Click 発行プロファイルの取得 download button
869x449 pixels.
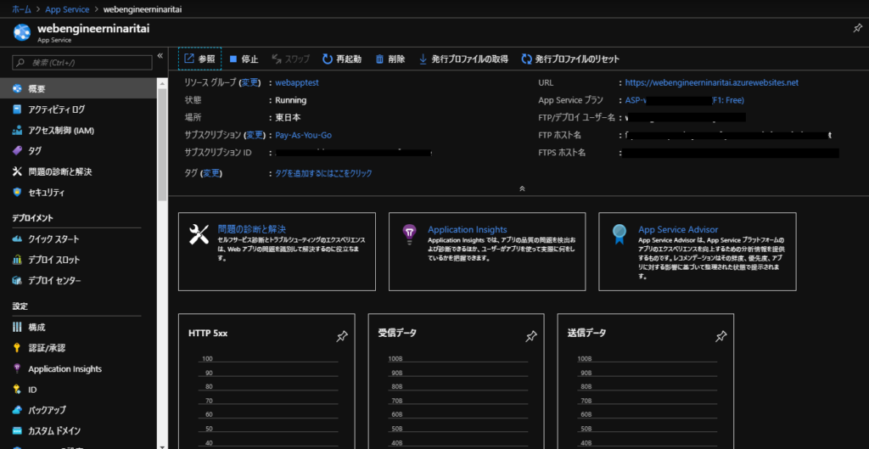[463, 59]
